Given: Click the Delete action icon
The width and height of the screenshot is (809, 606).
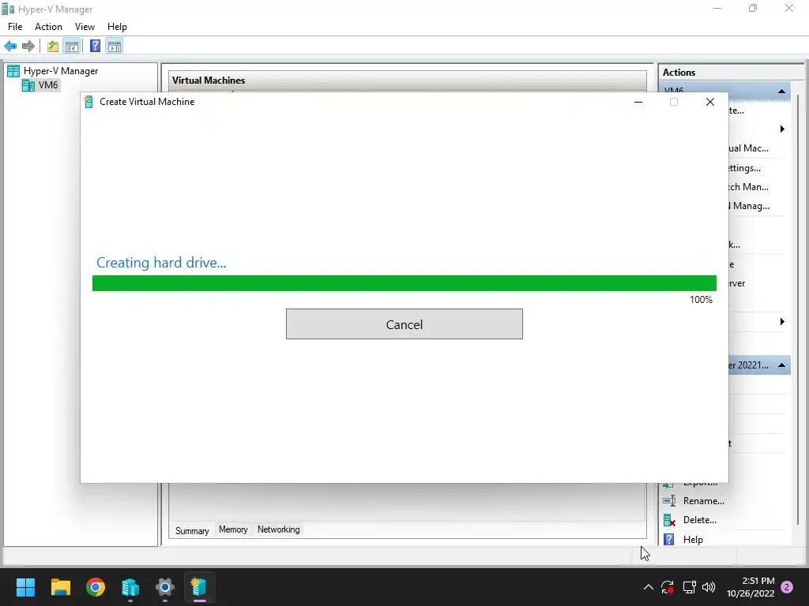Looking at the screenshot, I should pyautogui.click(x=669, y=521).
